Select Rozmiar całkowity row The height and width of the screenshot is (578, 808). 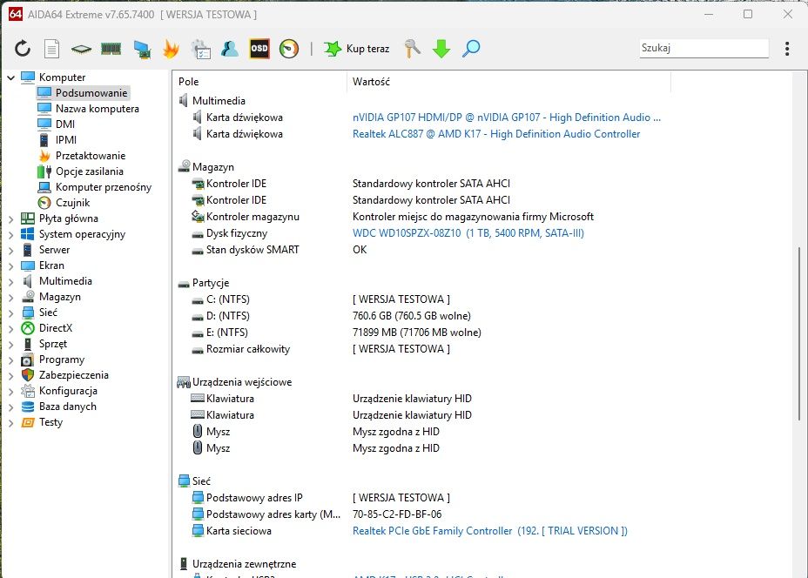pos(422,349)
